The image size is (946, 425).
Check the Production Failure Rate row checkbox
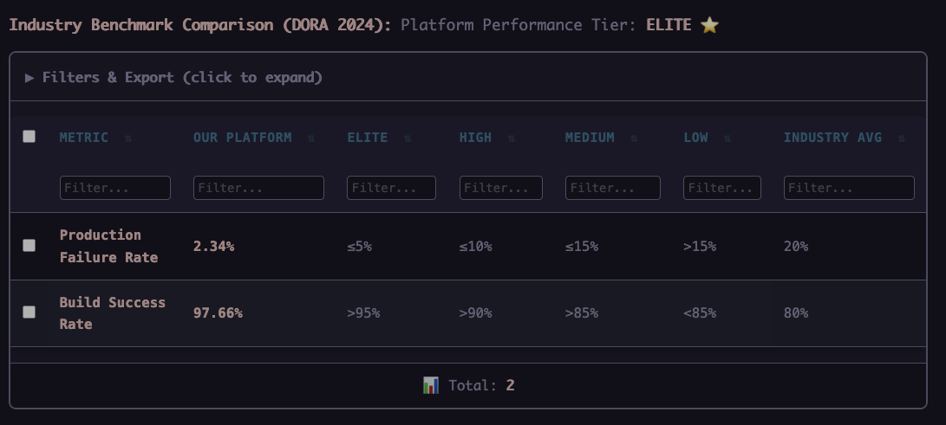29,246
